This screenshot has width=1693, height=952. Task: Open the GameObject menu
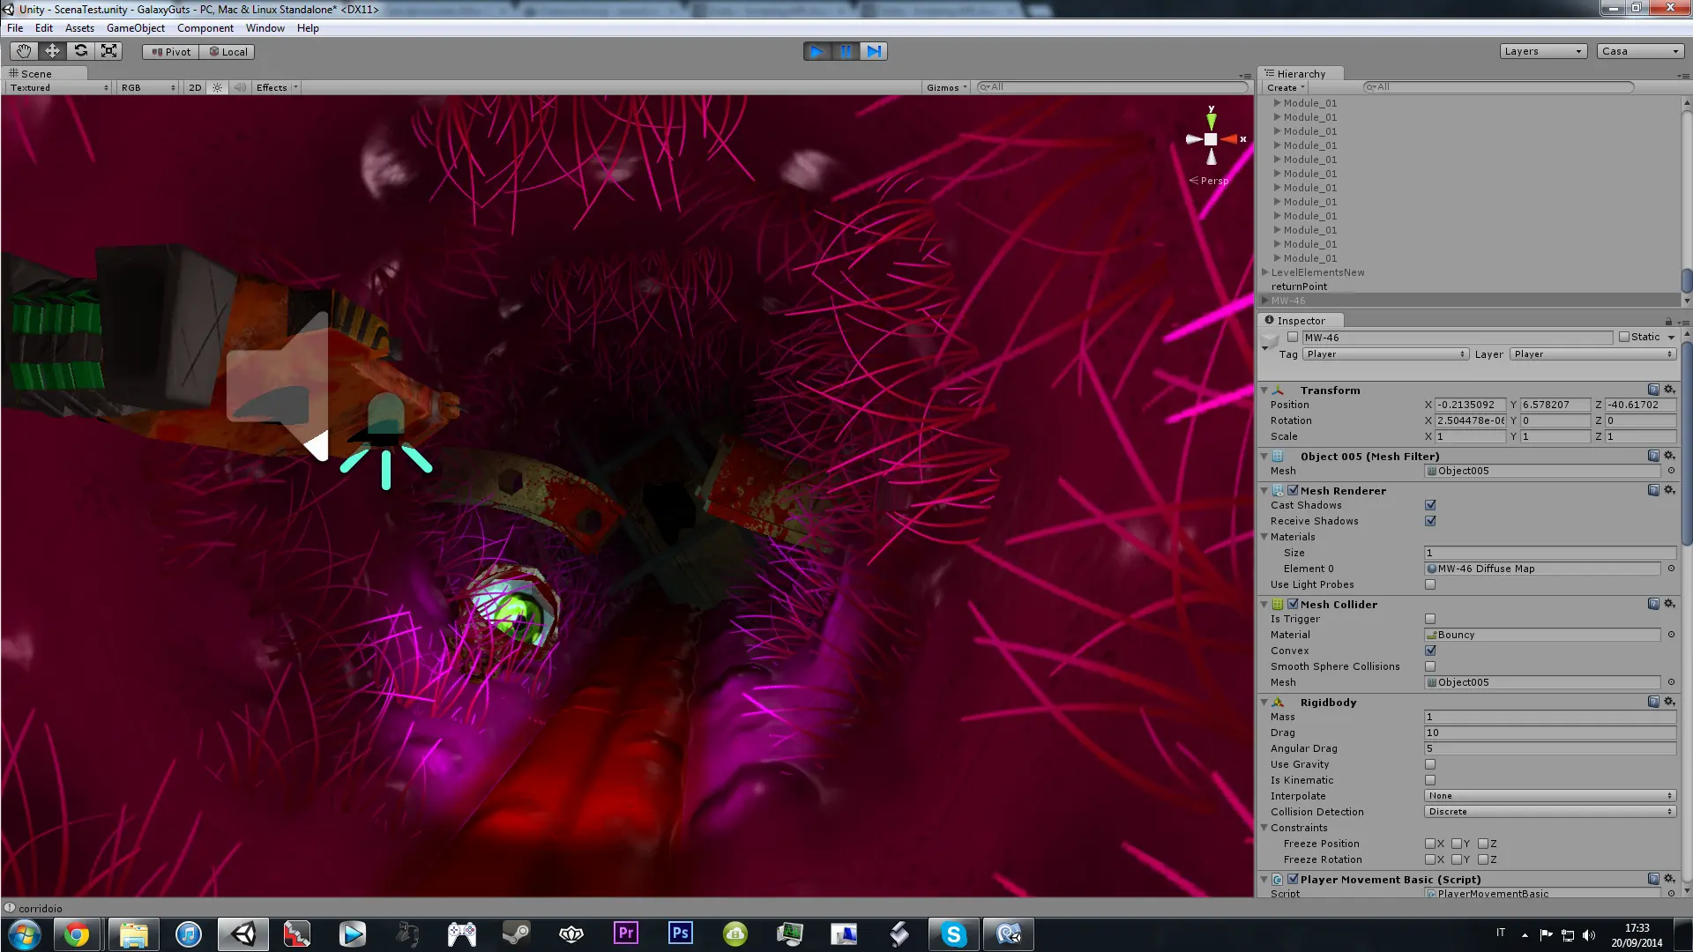136,28
